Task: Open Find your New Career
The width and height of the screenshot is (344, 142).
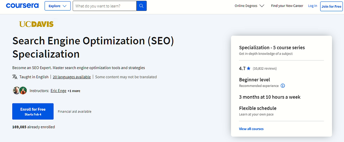Action: [287, 6]
